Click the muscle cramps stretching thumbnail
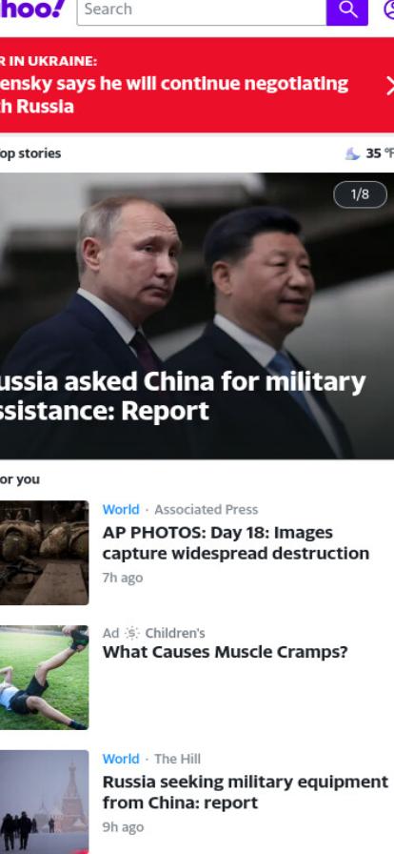The height and width of the screenshot is (854, 394). (x=44, y=677)
